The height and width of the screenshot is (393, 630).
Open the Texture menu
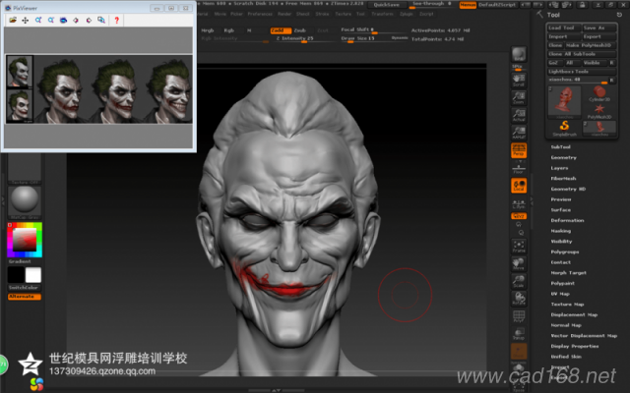(344, 14)
